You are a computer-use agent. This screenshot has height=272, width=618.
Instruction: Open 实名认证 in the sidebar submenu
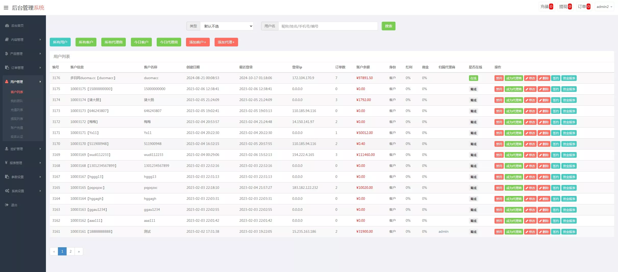(x=17, y=137)
